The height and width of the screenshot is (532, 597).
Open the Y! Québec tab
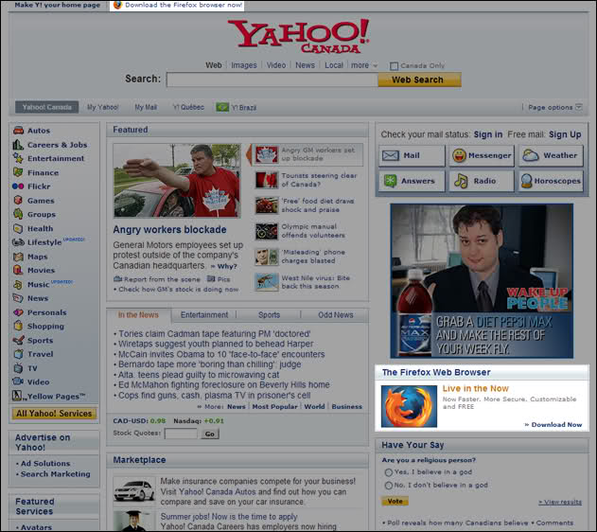tap(188, 107)
